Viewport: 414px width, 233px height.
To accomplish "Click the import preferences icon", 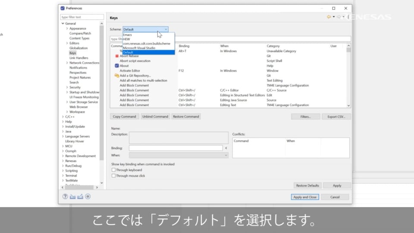I will pyautogui.click(x=72, y=196).
